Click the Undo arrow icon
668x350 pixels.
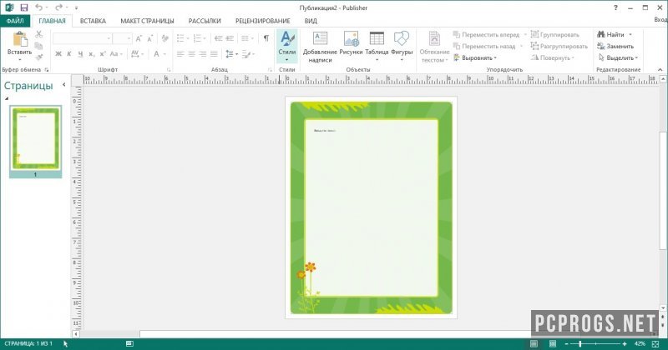point(38,7)
